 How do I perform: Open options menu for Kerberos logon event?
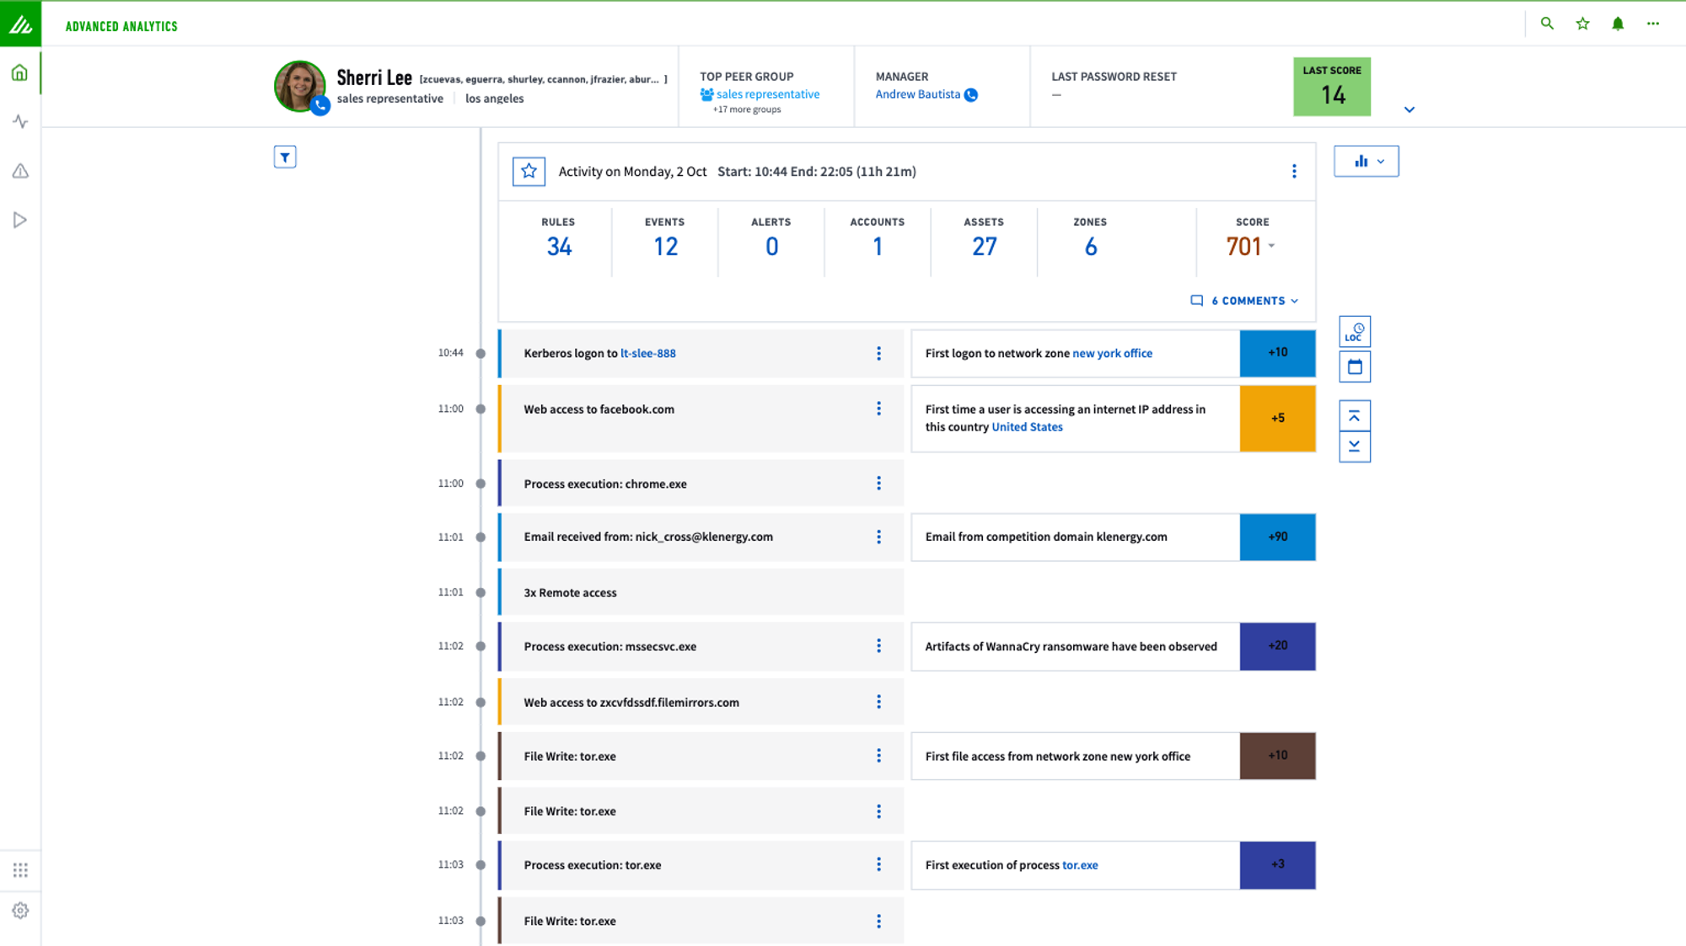click(878, 354)
